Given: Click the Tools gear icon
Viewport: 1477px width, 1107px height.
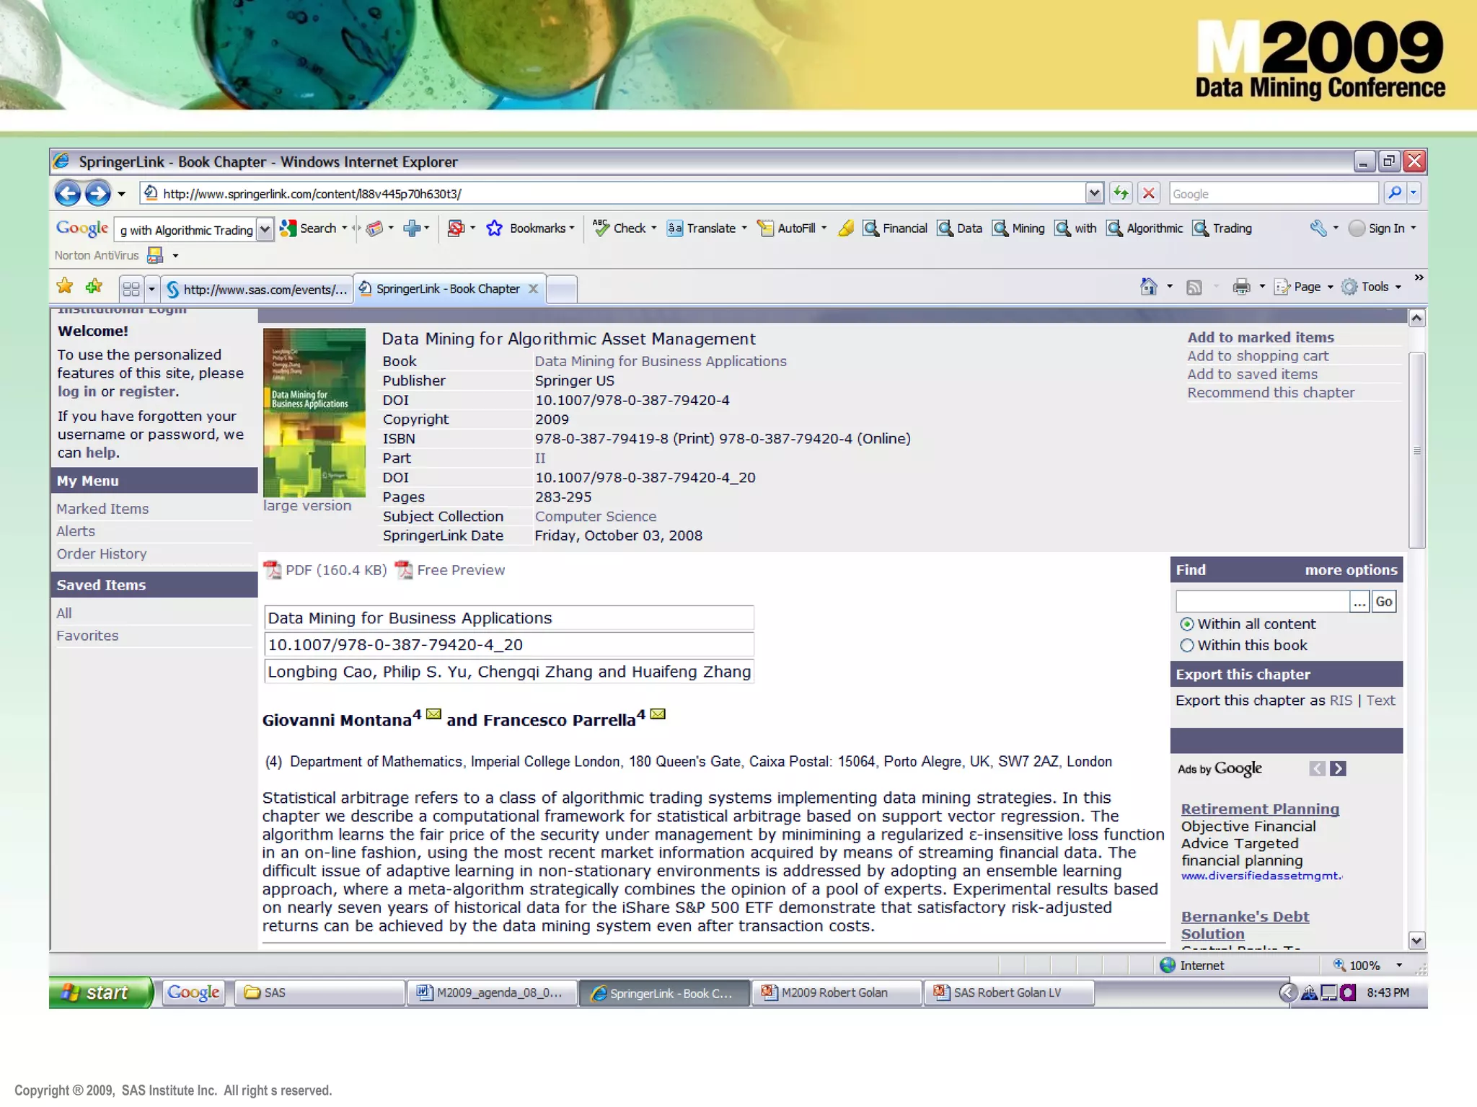Looking at the screenshot, I should pyautogui.click(x=1349, y=287).
